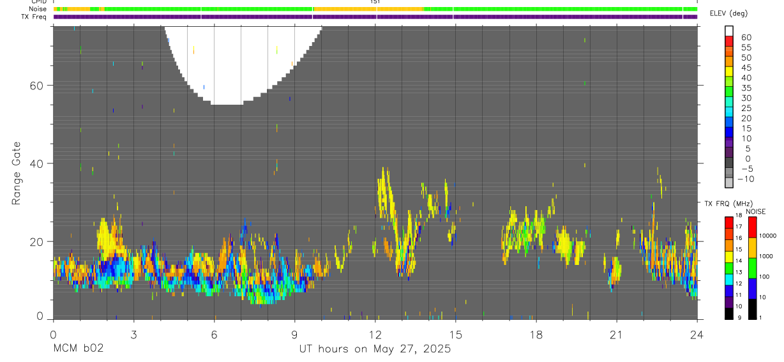The height and width of the screenshot is (362, 784).
Task: Click the '-10' ELEV scale label
Action: point(744,179)
